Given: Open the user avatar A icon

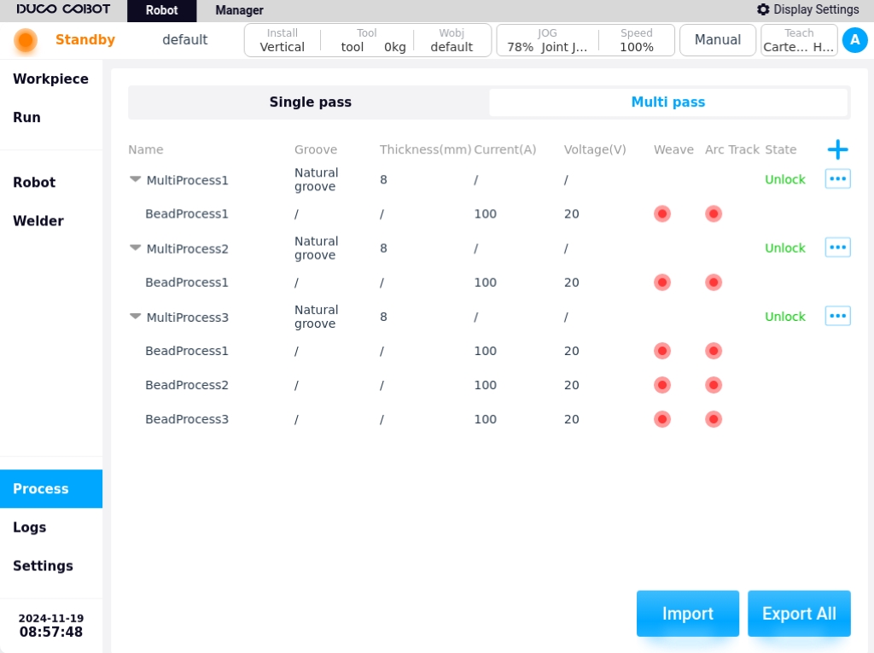Looking at the screenshot, I should point(854,40).
